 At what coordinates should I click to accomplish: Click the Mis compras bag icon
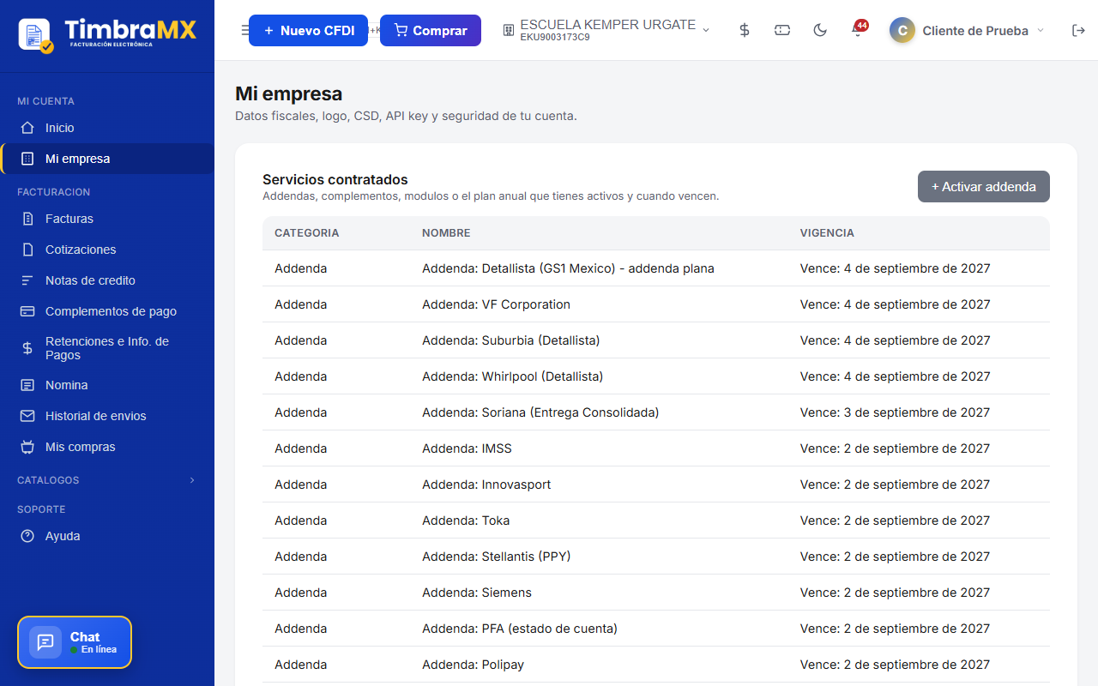27,447
